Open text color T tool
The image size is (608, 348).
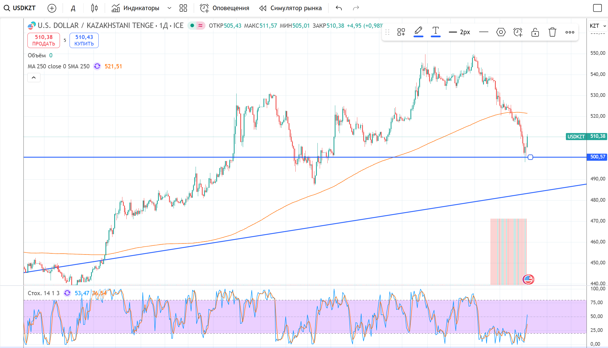click(x=436, y=32)
